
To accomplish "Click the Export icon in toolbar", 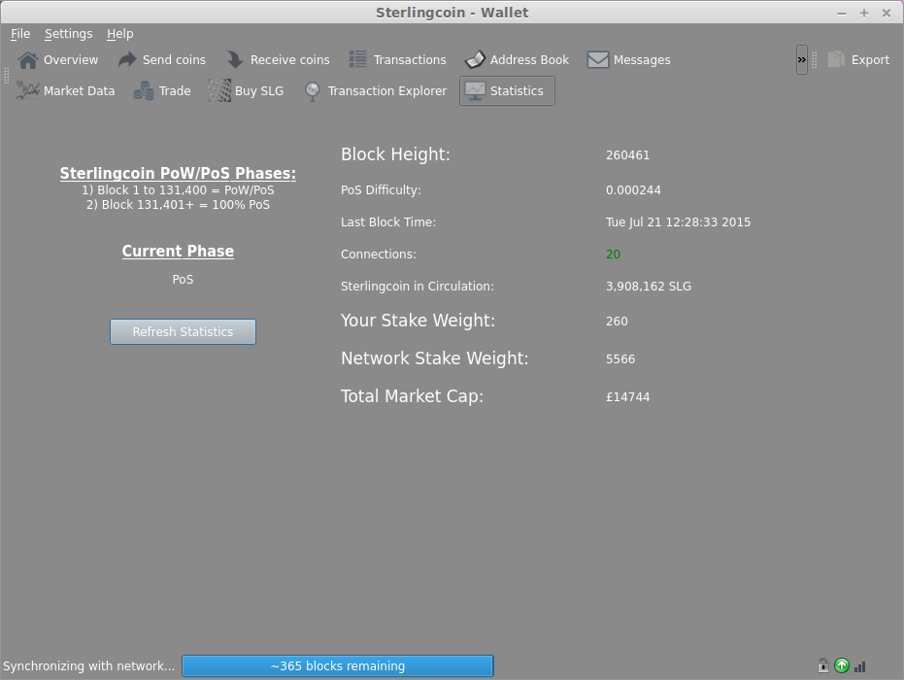I will (x=836, y=59).
